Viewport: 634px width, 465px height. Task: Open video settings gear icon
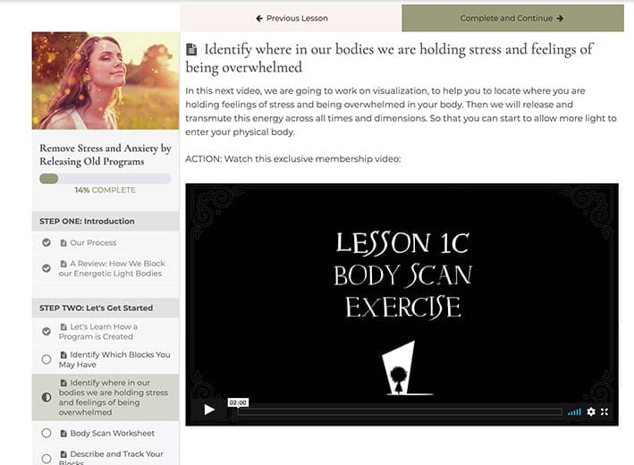point(591,411)
